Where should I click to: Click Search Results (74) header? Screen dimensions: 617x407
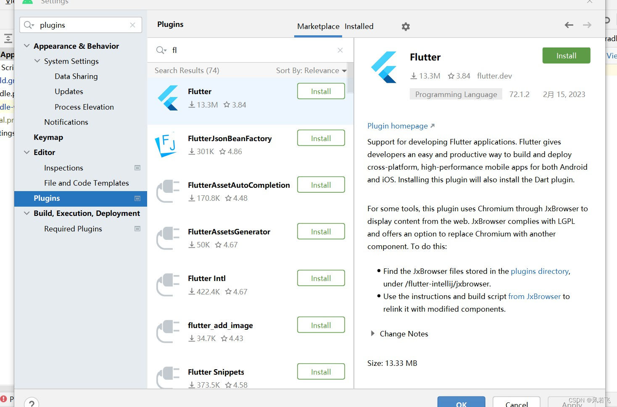point(187,71)
